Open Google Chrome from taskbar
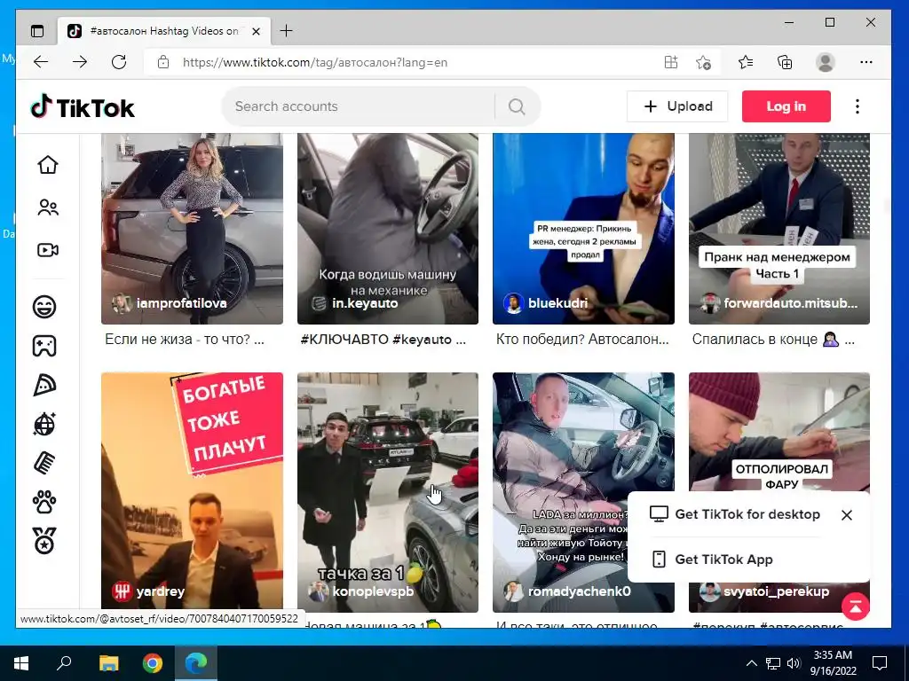Image resolution: width=909 pixels, height=681 pixels. pos(153,663)
